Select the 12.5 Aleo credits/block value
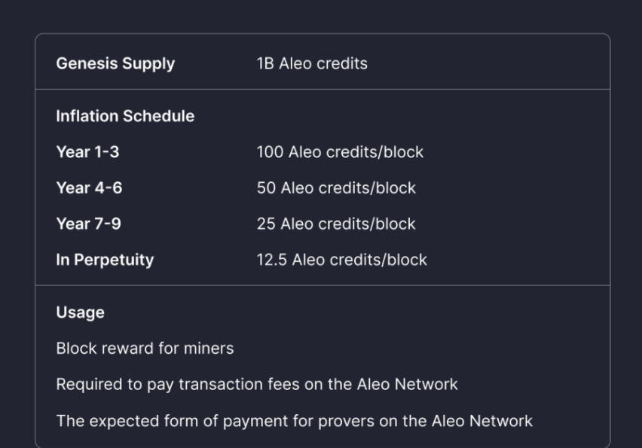The height and width of the screenshot is (448, 642). click(342, 260)
